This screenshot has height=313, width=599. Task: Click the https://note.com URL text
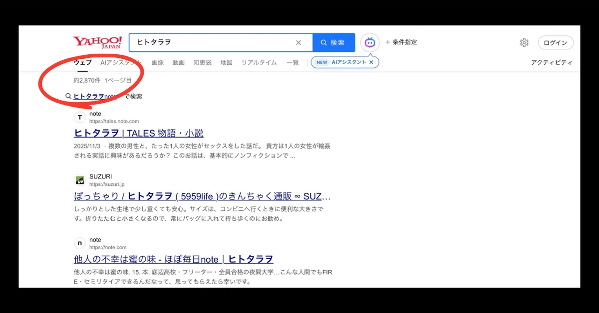[x=108, y=247]
